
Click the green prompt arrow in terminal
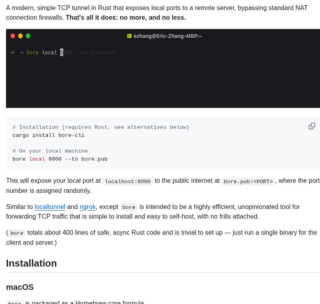13,53
